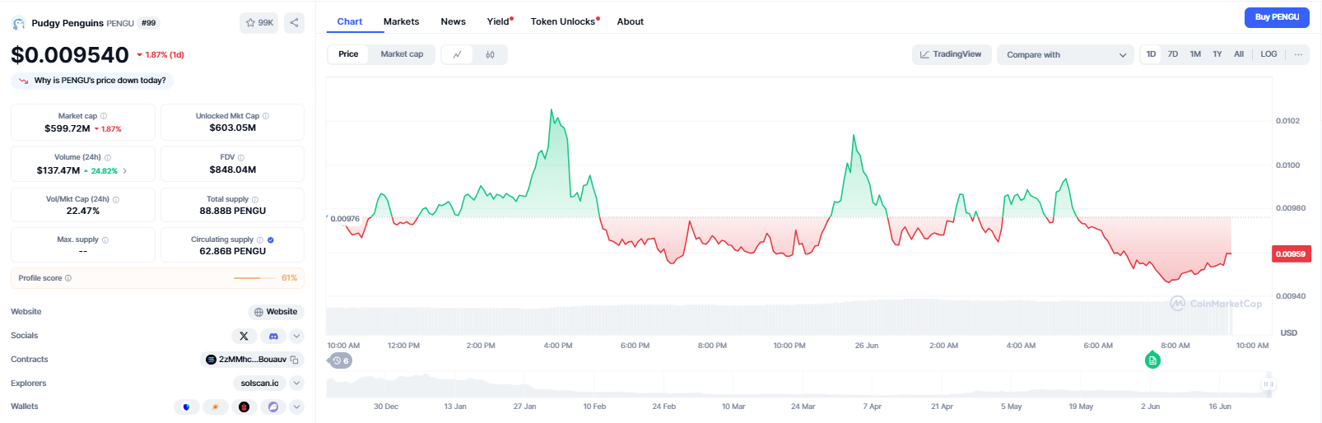Switch to line chart icon
This screenshot has width=1322, height=423.
458,54
